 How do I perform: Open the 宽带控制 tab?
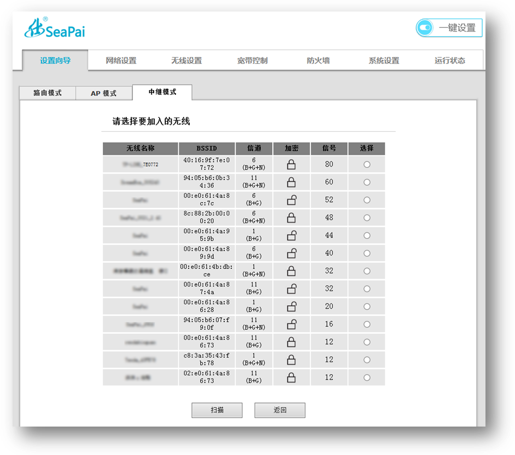point(252,61)
